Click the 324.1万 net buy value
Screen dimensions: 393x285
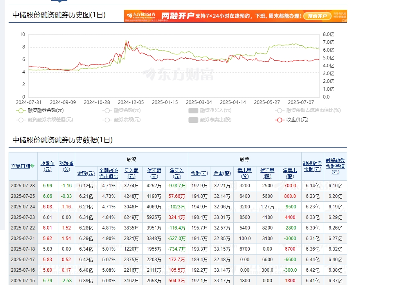tap(177, 217)
